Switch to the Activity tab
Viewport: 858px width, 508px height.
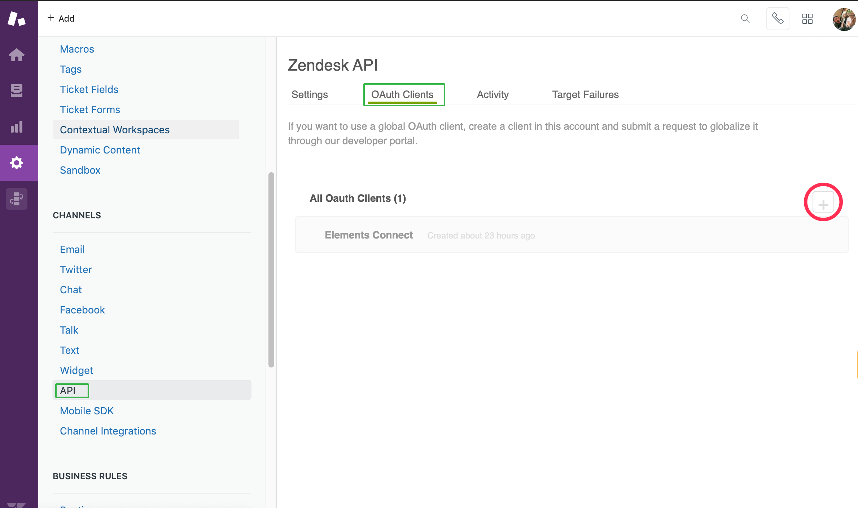click(493, 94)
